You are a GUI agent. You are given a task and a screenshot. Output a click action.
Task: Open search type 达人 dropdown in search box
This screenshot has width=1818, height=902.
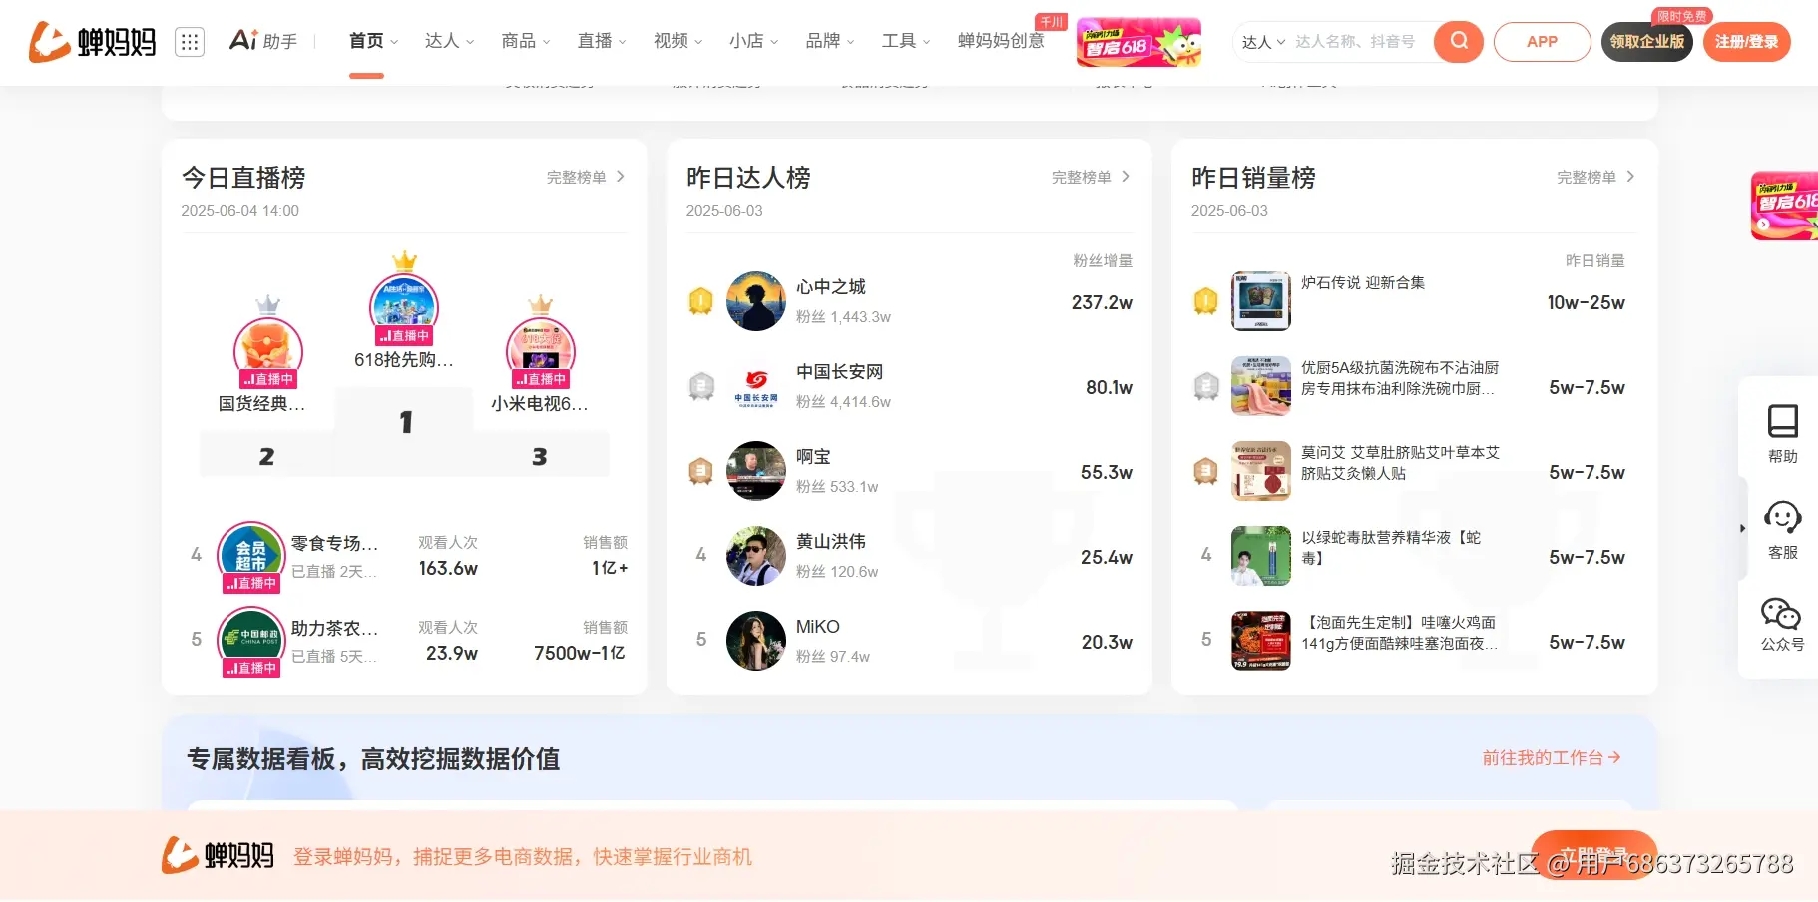point(1263,42)
